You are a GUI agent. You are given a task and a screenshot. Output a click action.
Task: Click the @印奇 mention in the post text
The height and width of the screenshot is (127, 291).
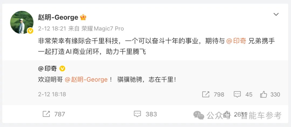[x=236, y=41]
